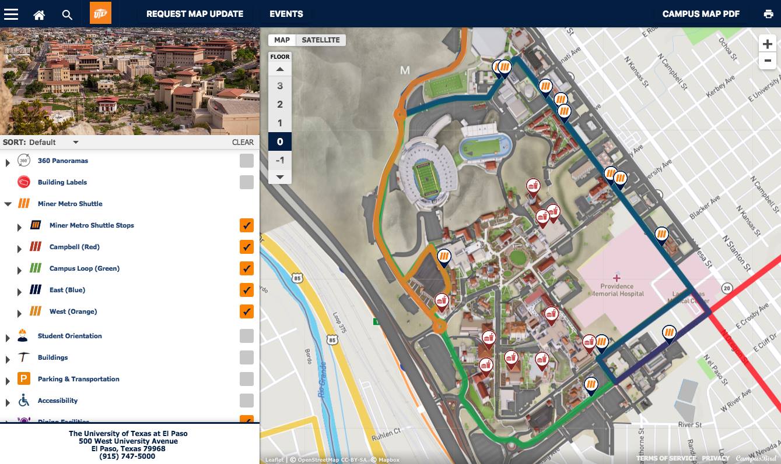
Task: Collapse the Miner Metro Shuttle category
Action: pos(8,204)
